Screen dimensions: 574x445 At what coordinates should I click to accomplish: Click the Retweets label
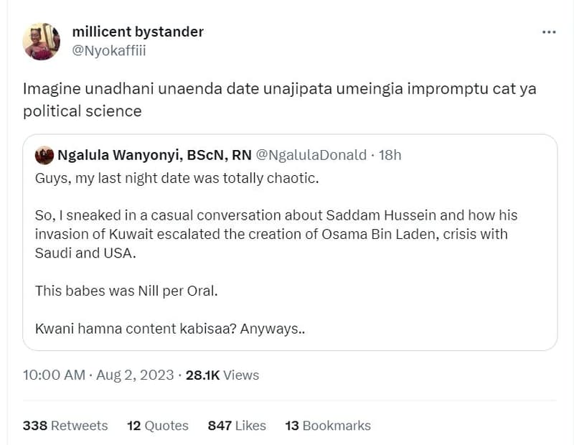[79, 425]
